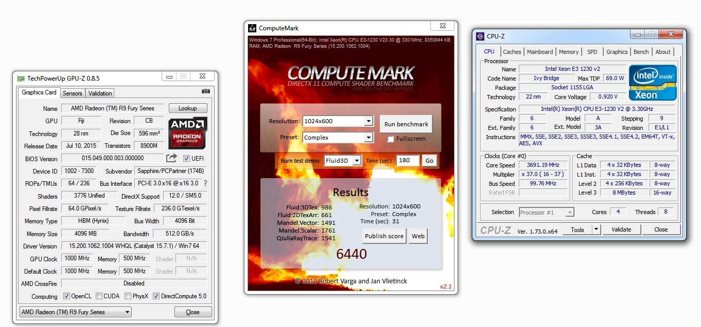Screen dimensions: 701x327
Task: Click the AMD Radeon Graphics logo in GPU-Z
Action: [187, 132]
